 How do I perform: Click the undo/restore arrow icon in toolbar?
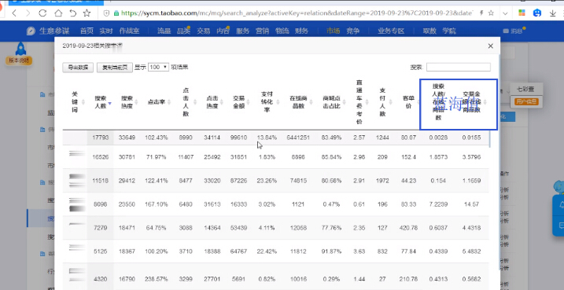tap(72, 13)
